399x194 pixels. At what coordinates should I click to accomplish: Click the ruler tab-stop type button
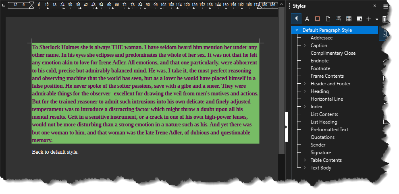3,4
